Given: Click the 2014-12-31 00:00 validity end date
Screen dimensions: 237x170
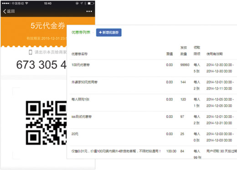Looking at the screenshot, I should click(x=219, y=123).
